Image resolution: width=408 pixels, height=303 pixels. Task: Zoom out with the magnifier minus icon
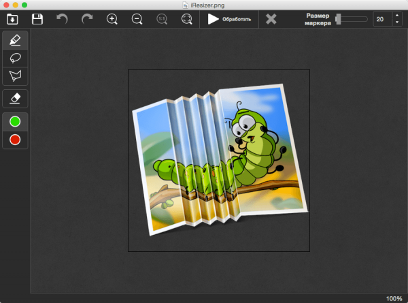click(x=137, y=19)
